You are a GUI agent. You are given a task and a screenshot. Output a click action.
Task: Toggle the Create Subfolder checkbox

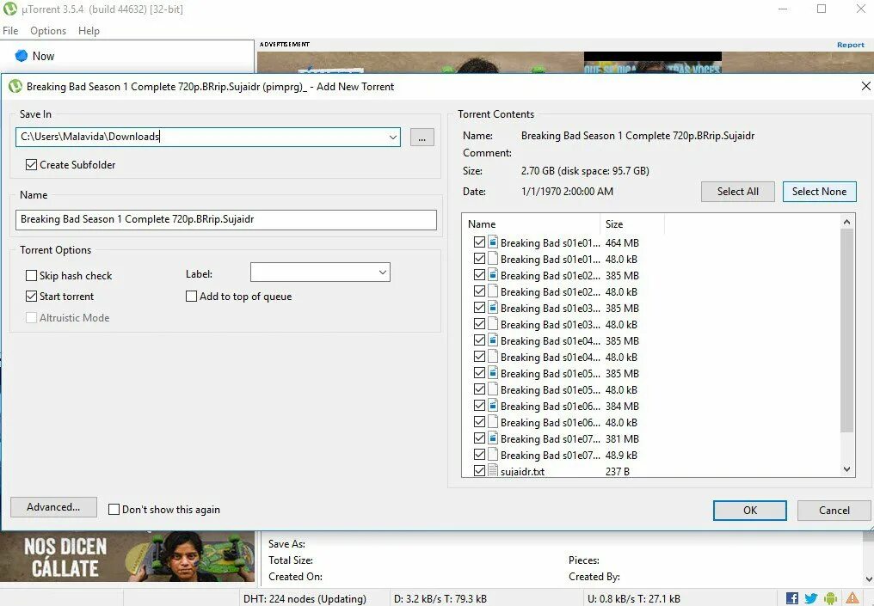pos(31,165)
